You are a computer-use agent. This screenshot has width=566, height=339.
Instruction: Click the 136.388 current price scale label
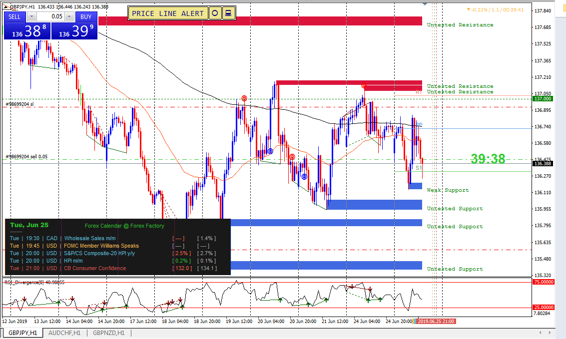tap(543, 164)
